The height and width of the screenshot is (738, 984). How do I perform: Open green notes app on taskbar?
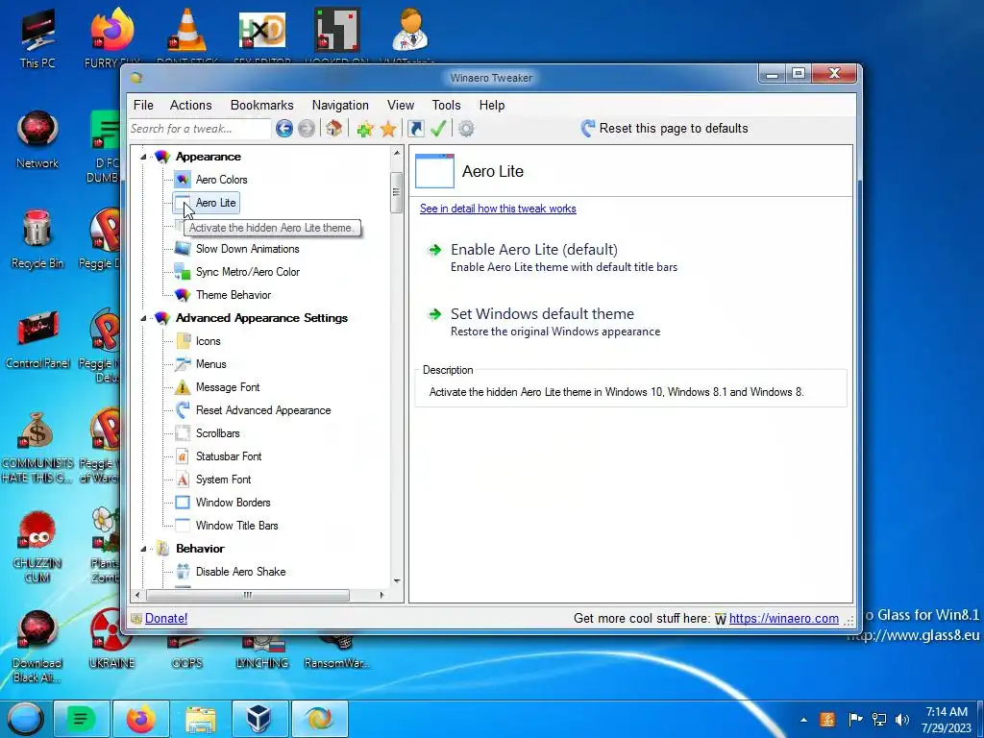(81, 719)
